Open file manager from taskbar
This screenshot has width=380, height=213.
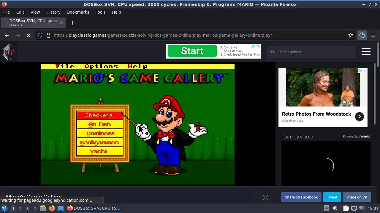43,208
